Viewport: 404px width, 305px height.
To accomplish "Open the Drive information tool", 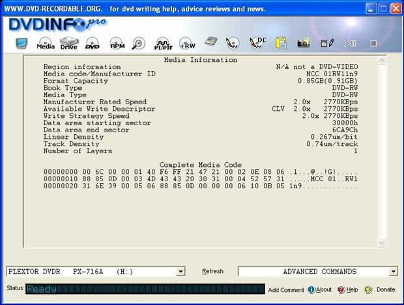I will [x=69, y=43].
